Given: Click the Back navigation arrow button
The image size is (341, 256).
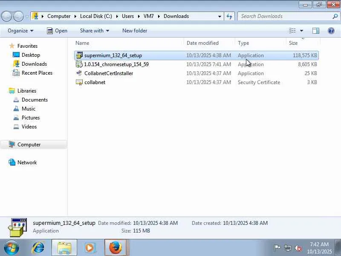Looking at the screenshot, I should point(6,16).
